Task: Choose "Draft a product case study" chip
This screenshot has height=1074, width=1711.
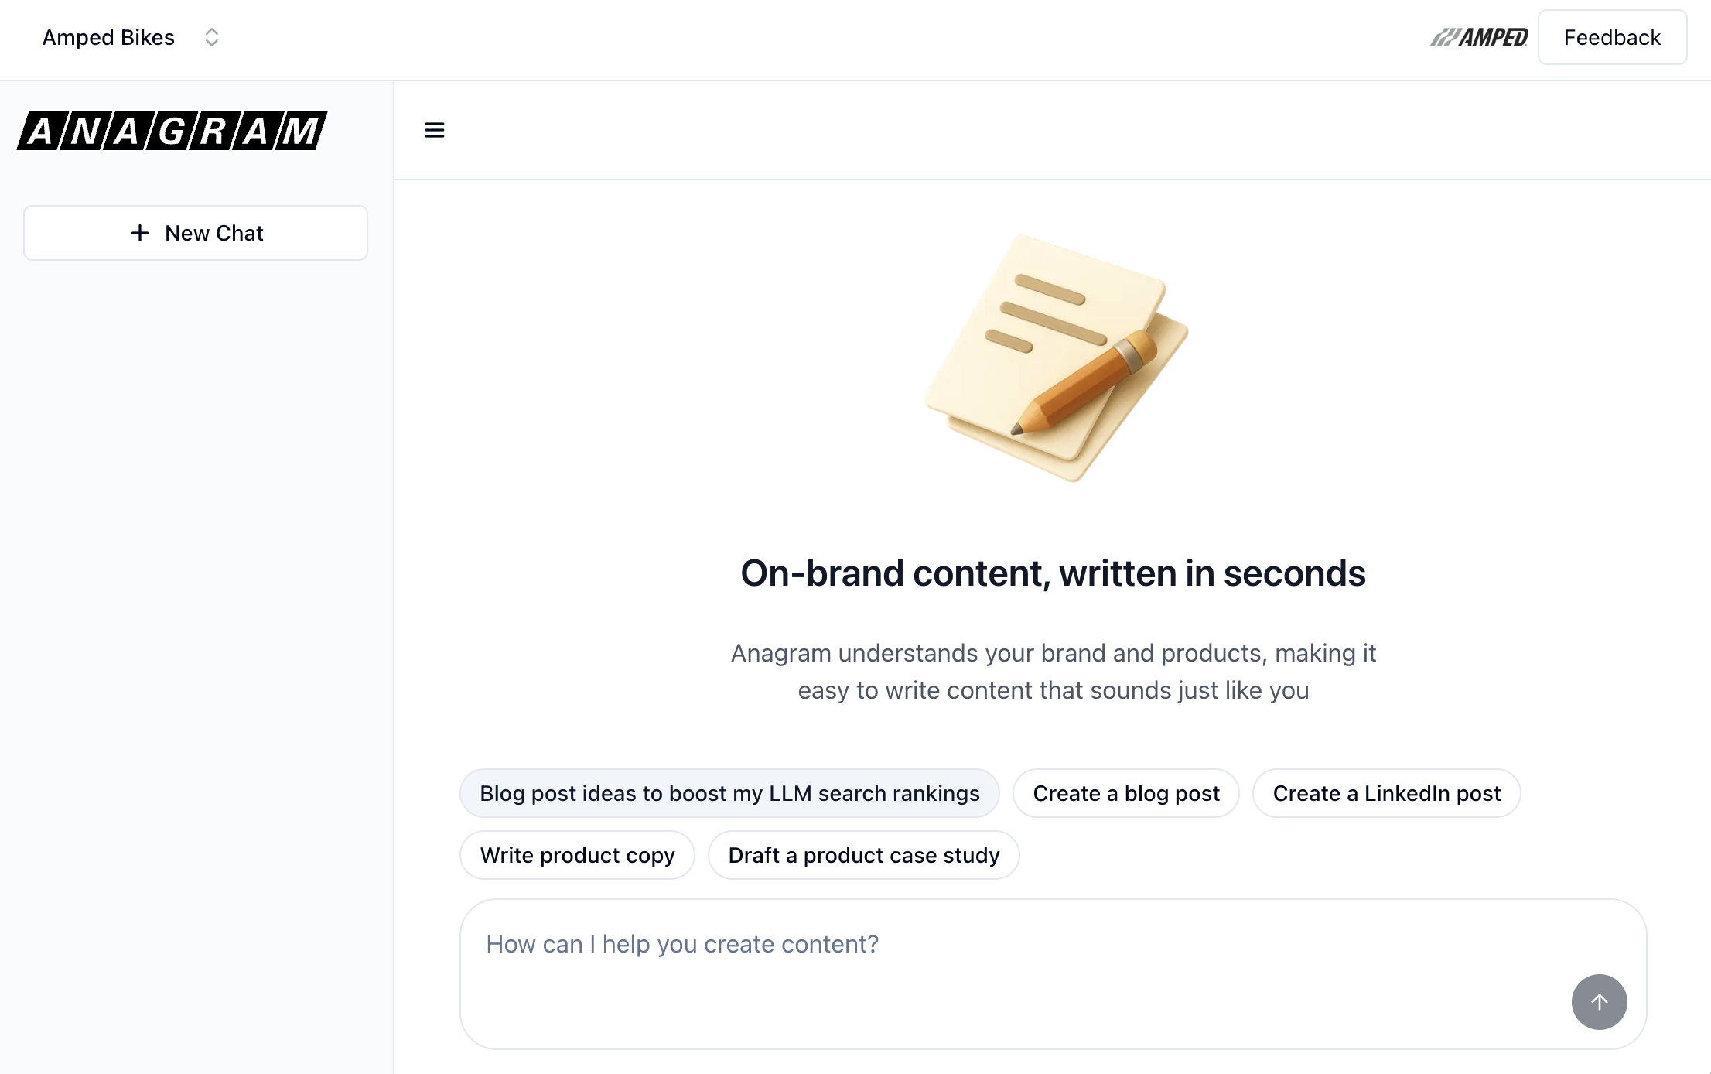Action: tap(863, 855)
